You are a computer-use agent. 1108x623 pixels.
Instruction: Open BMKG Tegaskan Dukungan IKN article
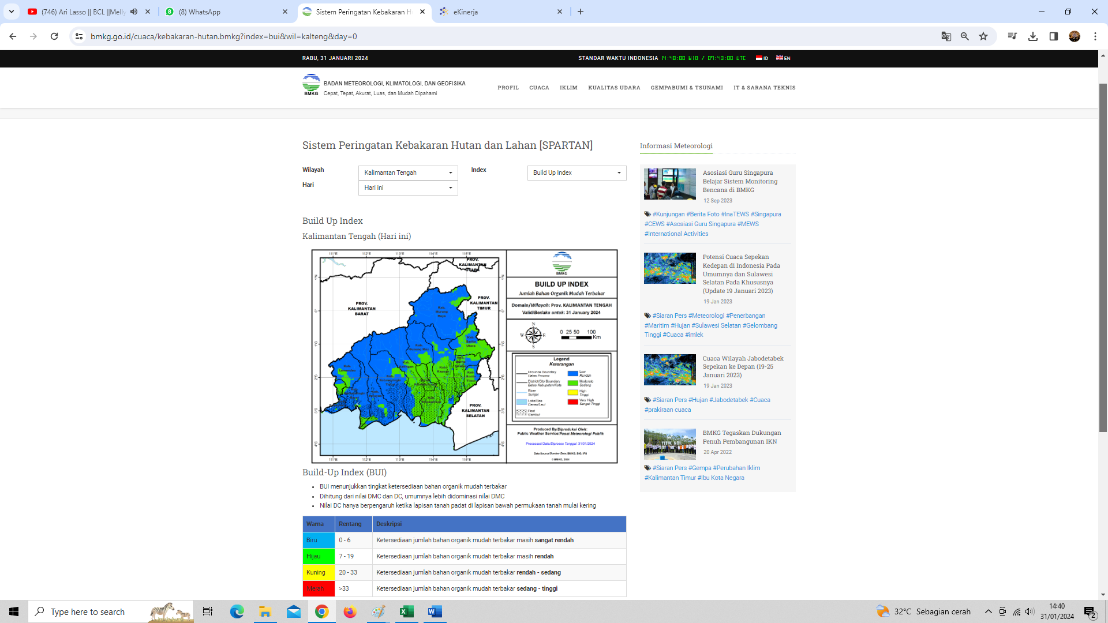742,437
